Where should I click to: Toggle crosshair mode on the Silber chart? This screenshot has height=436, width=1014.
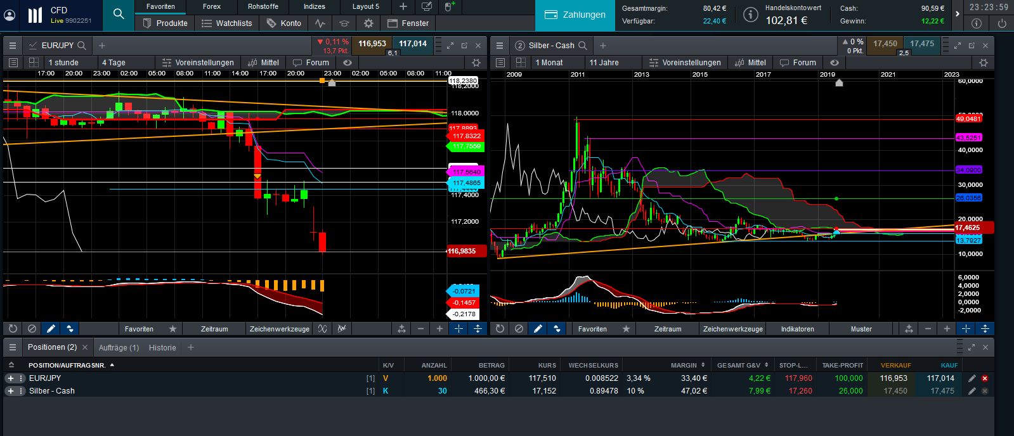pyautogui.click(x=965, y=329)
